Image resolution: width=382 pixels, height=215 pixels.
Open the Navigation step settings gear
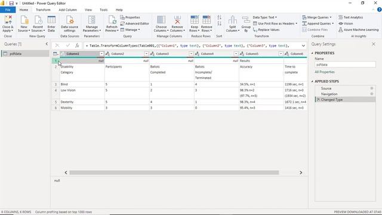tap(372, 94)
